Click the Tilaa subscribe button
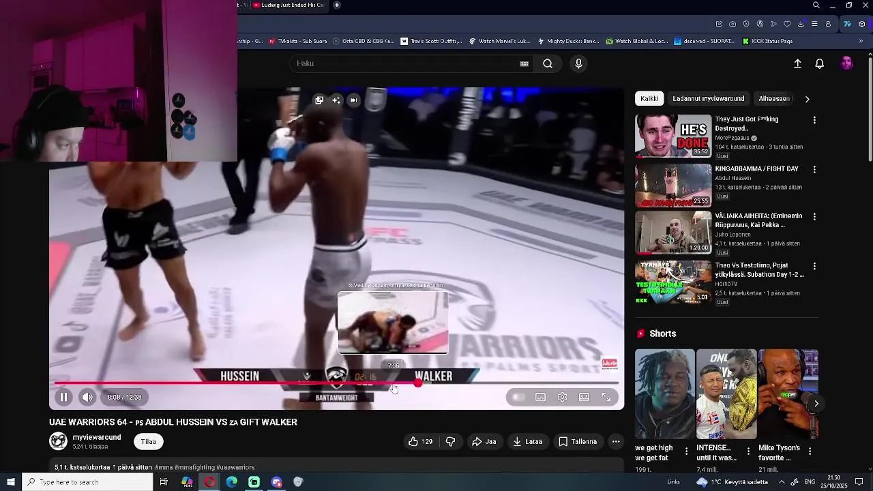 click(x=149, y=441)
